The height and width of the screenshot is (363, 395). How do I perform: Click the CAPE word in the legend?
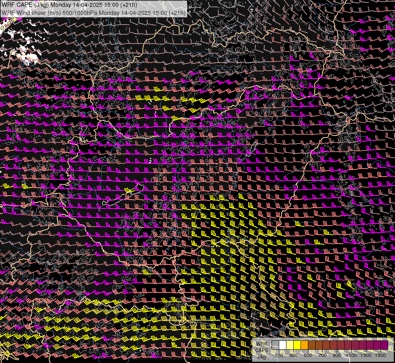click(x=261, y=350)
